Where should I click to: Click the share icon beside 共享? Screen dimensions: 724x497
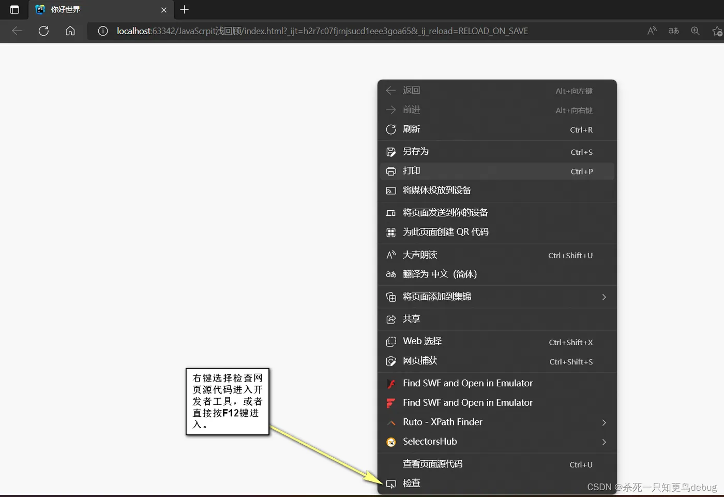[391, 319]
